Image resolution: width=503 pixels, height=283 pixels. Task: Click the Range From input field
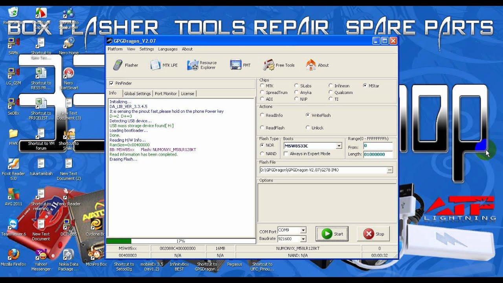[378, 146]
